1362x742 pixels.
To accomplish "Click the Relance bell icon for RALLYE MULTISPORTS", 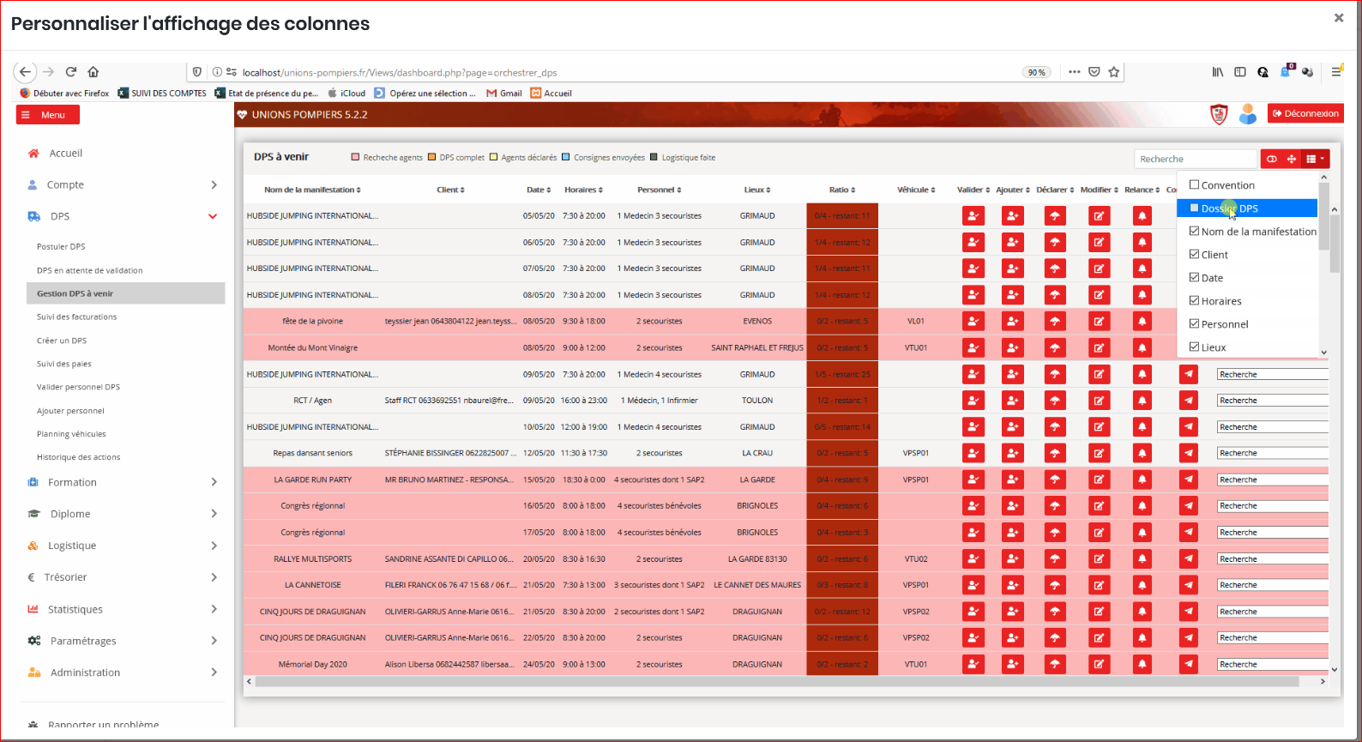I will pos(1142,559).
